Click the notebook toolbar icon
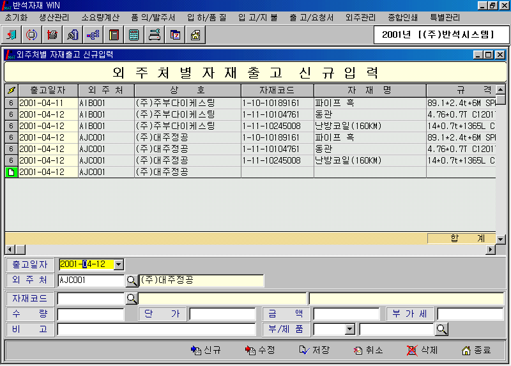Viewport: 511px width, 366px height. click(x=114, y=34)
